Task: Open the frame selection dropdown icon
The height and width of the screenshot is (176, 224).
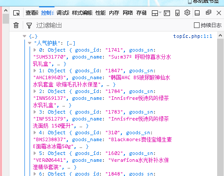Action: (156, 13)
